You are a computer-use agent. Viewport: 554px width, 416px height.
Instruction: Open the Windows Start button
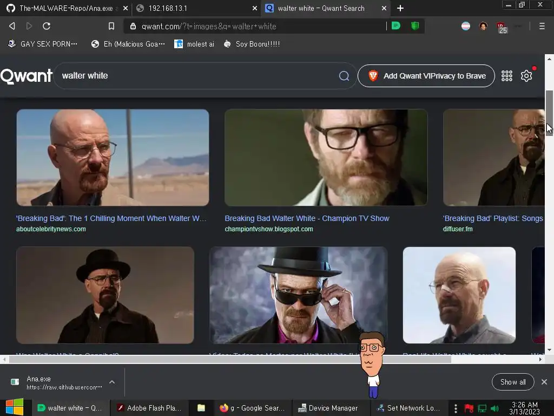(15, 407)
